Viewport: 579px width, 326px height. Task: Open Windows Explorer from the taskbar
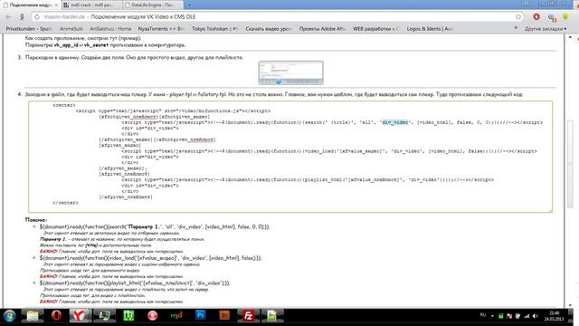point(33,316)
